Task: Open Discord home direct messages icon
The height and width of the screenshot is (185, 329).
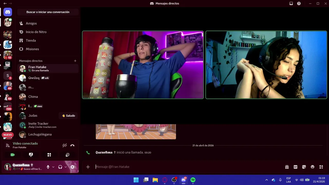Action: click(8, 12)
